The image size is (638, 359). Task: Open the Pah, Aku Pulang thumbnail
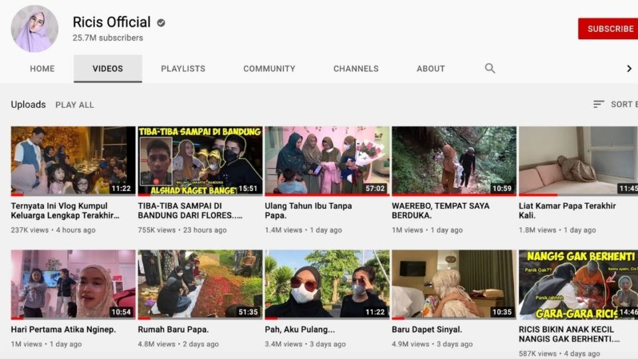point(327,285)
